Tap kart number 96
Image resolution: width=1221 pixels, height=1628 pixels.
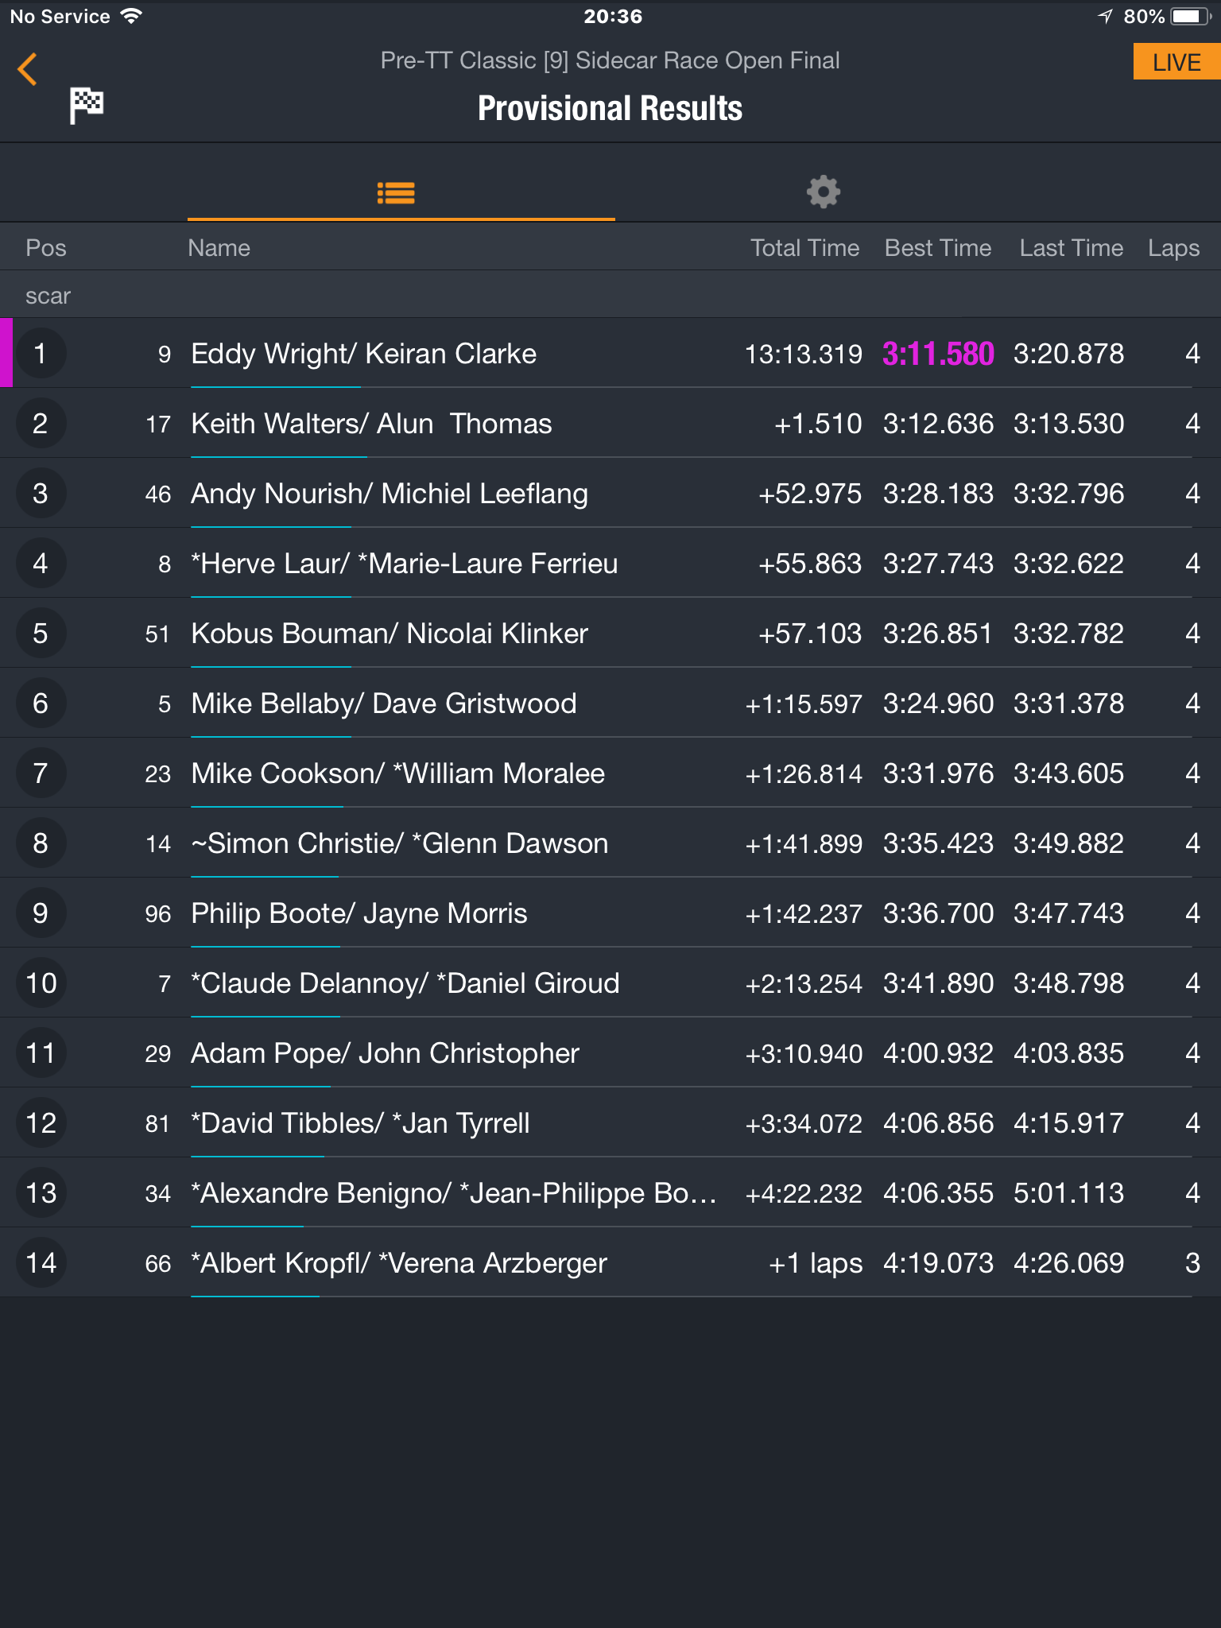[x=158, y=914]
